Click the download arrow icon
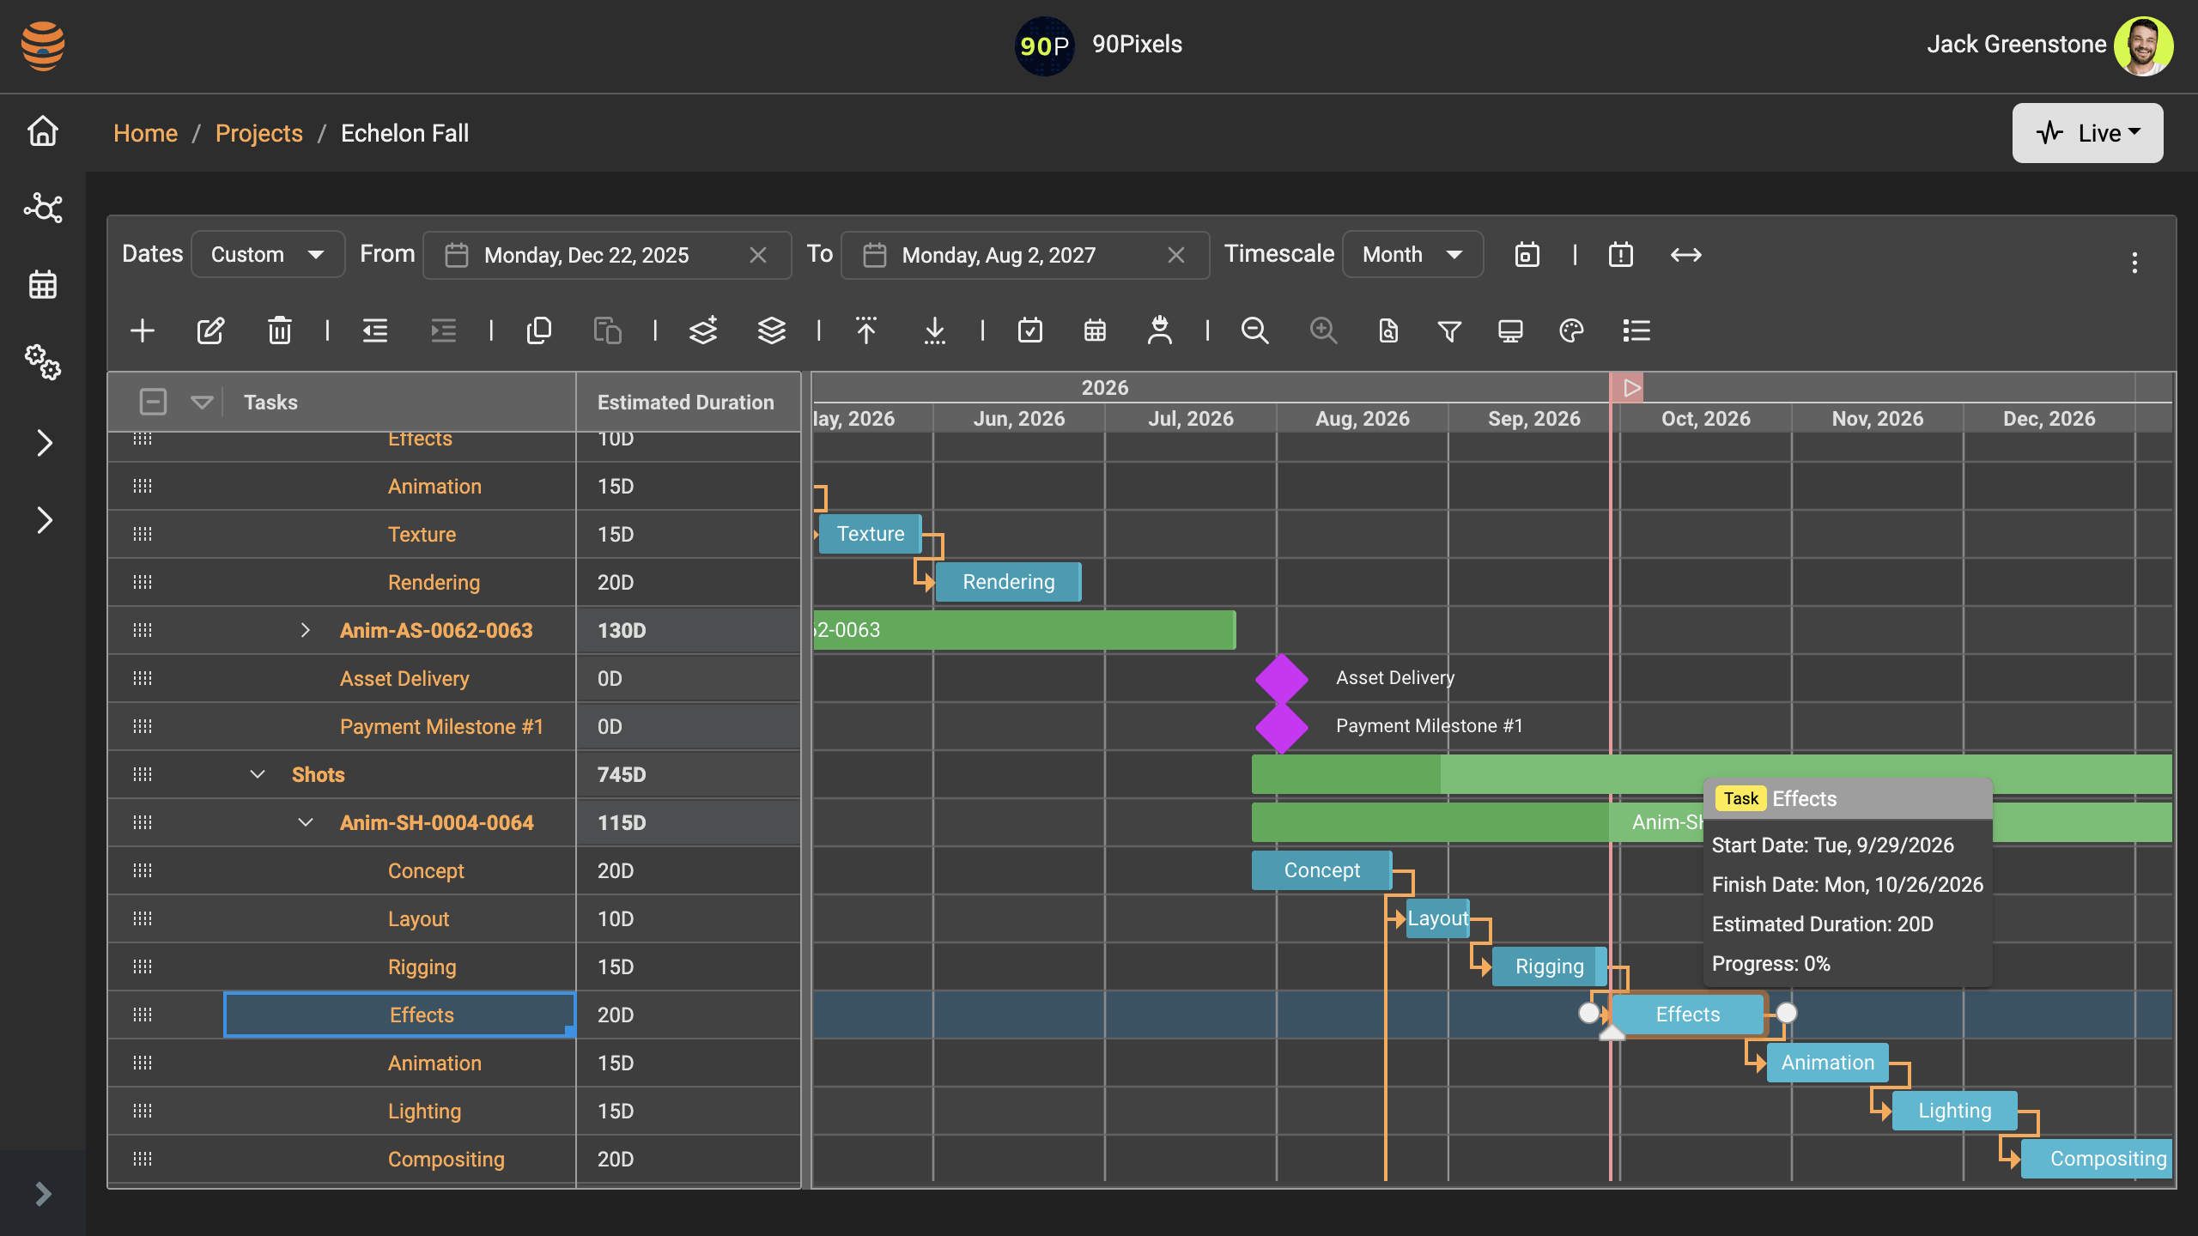This screenshot has height=1236, width=2198. 935,330
